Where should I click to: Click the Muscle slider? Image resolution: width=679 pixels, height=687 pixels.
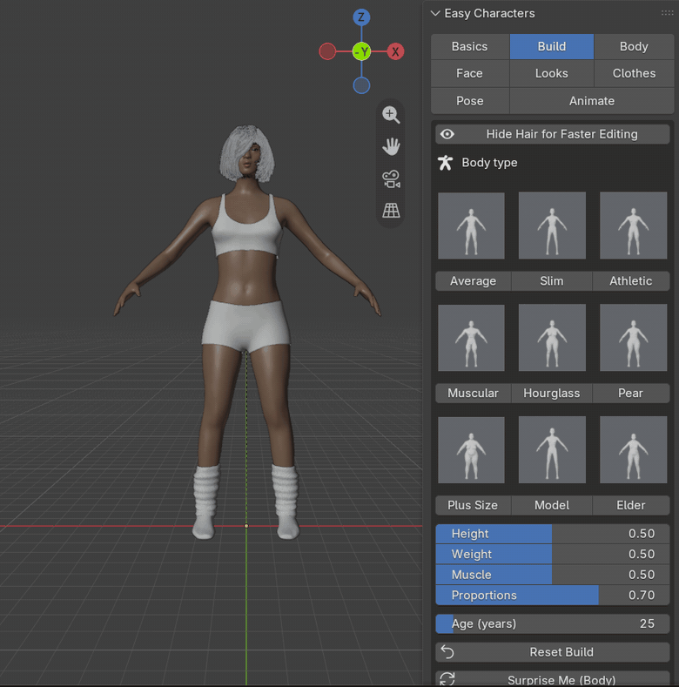553,575
